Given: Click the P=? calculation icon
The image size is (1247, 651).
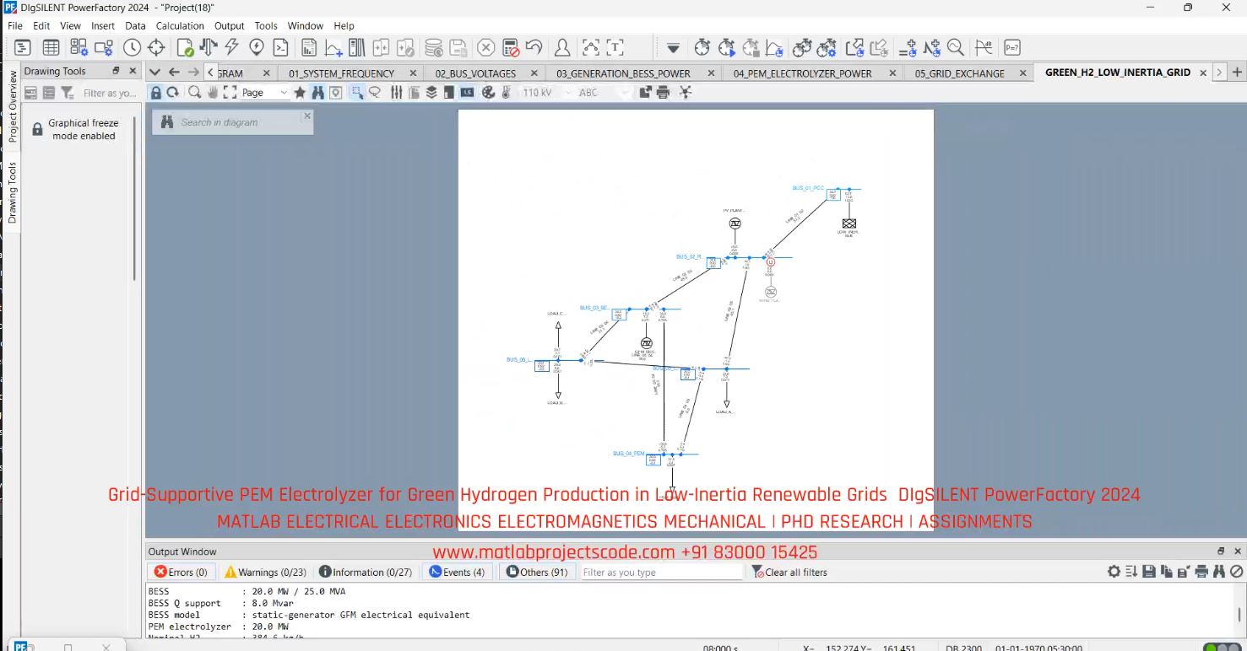Looking at the screenshot, I should 1011,47.
